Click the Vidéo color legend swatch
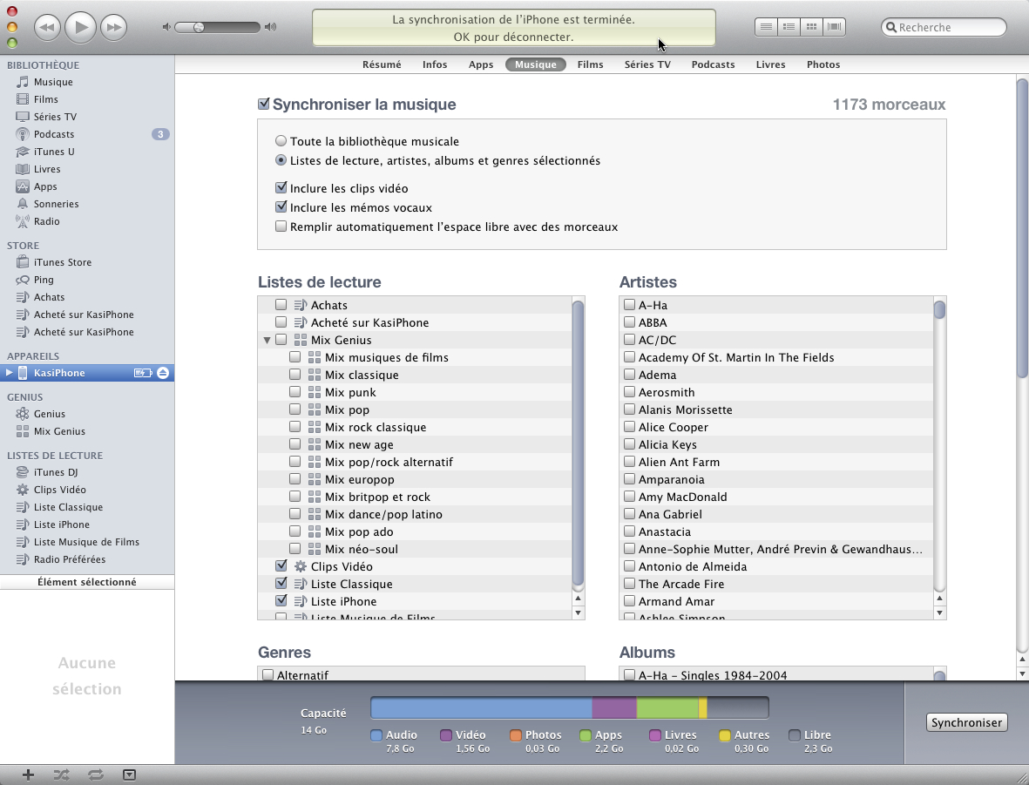1029x785 pixels. [x=446, y=735]
